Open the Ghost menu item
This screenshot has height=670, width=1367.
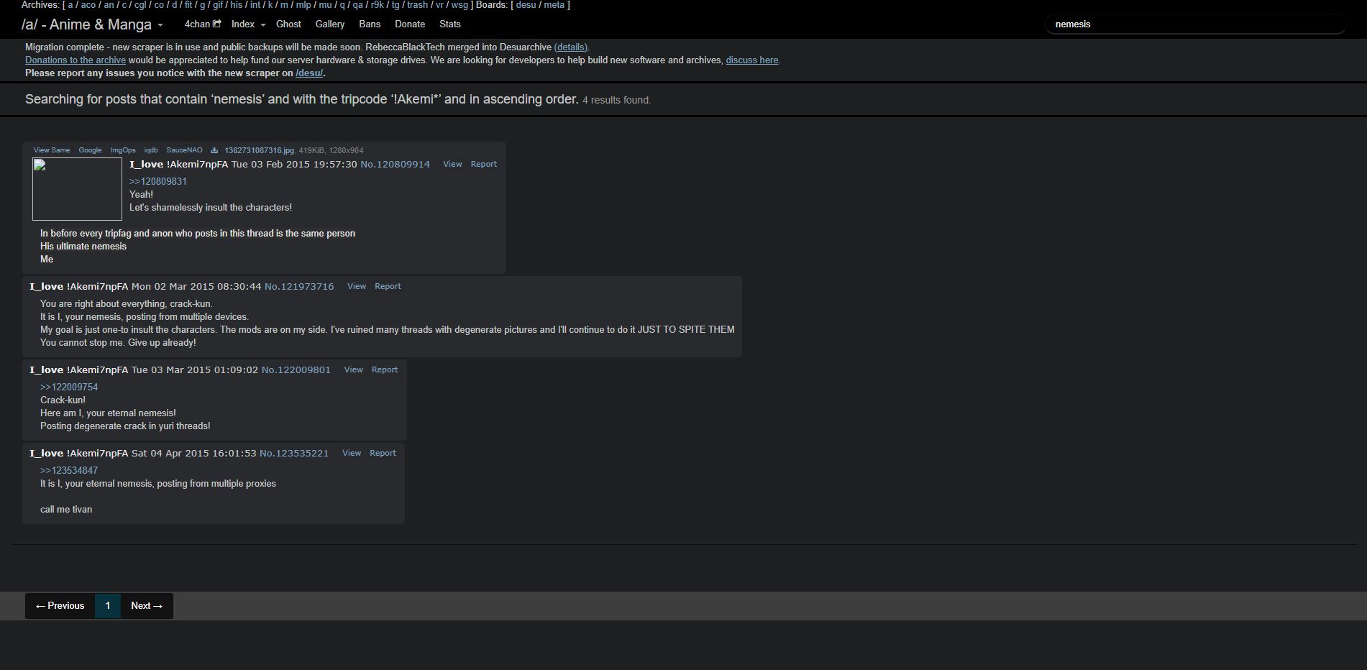(288, 24)
